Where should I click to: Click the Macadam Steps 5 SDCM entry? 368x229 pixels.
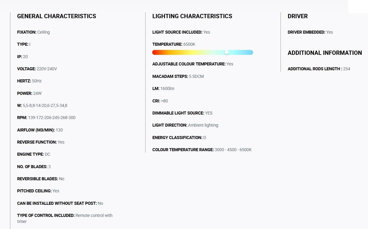point(178,76)
